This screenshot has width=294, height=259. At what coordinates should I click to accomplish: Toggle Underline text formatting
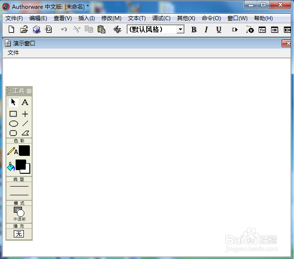click(x=219, y=30)
